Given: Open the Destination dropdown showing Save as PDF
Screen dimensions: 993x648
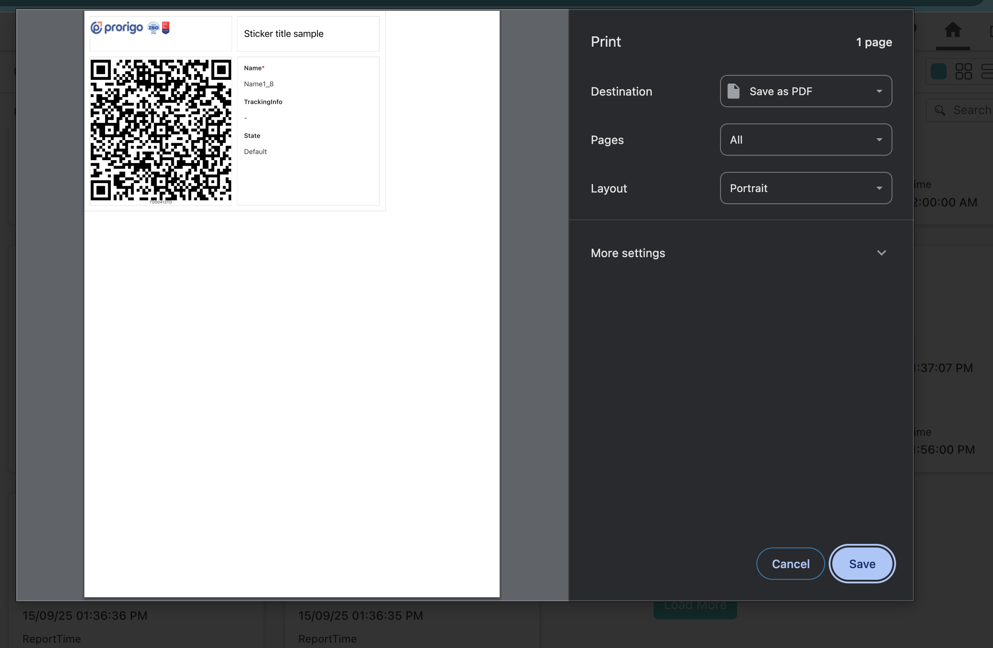Looking at the screenshot, I should click(x=806, y=91).
